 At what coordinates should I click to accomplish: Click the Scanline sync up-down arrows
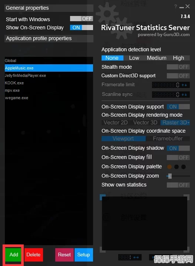click(184, 95)
